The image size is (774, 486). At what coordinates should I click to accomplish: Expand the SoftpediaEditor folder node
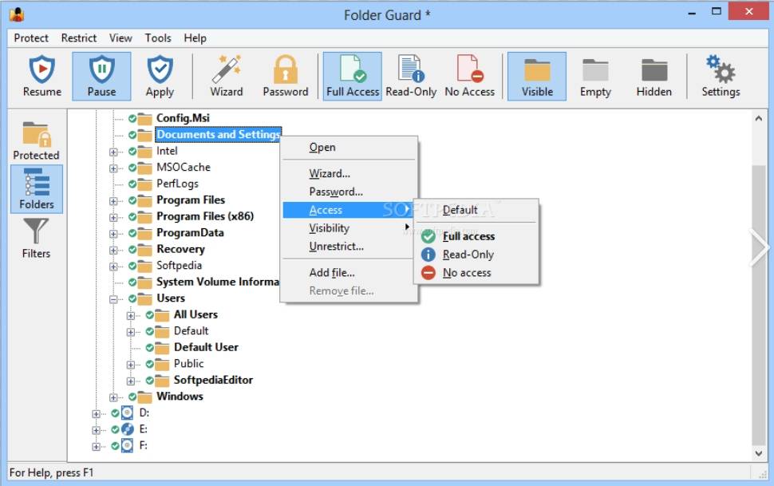pos(131,381)
